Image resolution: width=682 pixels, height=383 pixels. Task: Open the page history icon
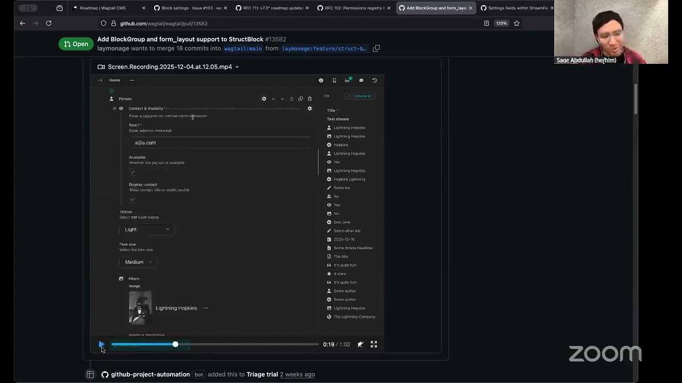[x=375, y=80]
